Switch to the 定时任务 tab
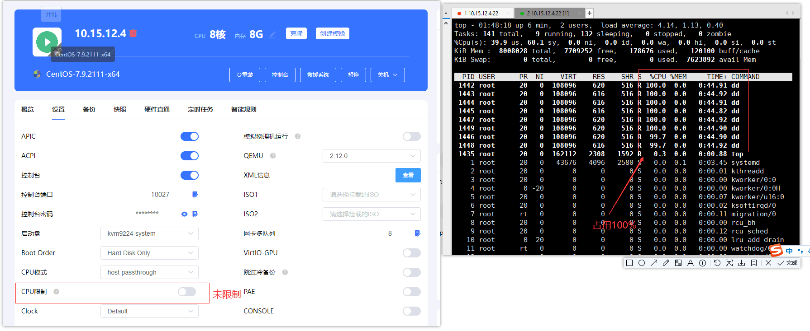This screenshot has width=810, height=331. pyautogui.click(x=200, y=109)
